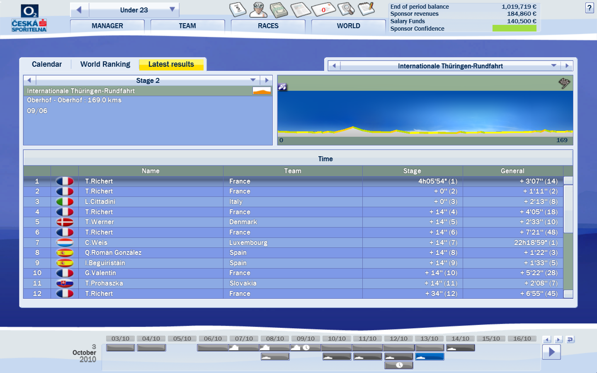The image size is (597, 373).
Task: Click the help question mark icon
Action: (589, 8)
